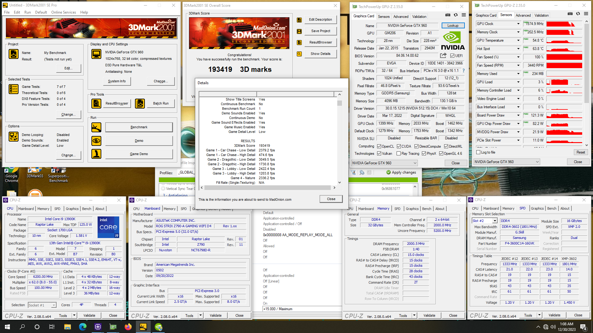The image size is (593, 333).
Task: Open CPU-Z from the taskbar
Action: point(98,327)
